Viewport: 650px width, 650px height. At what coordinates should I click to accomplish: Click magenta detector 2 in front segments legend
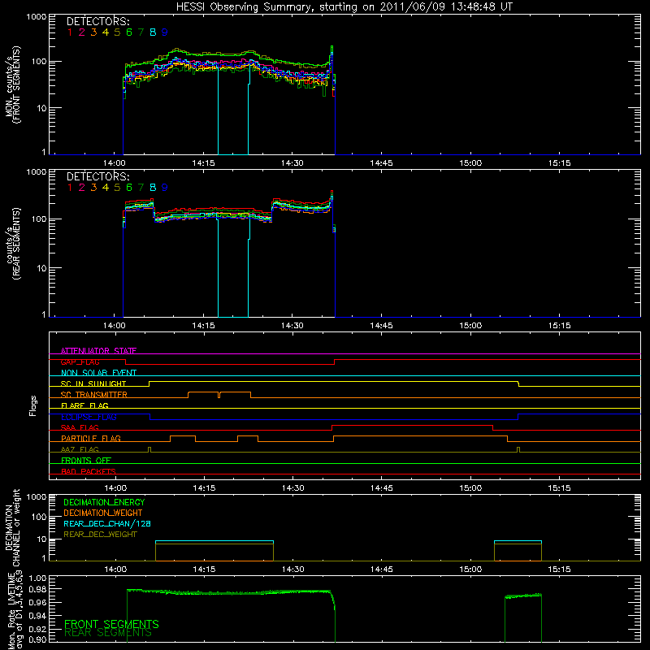tap(82, 32)
